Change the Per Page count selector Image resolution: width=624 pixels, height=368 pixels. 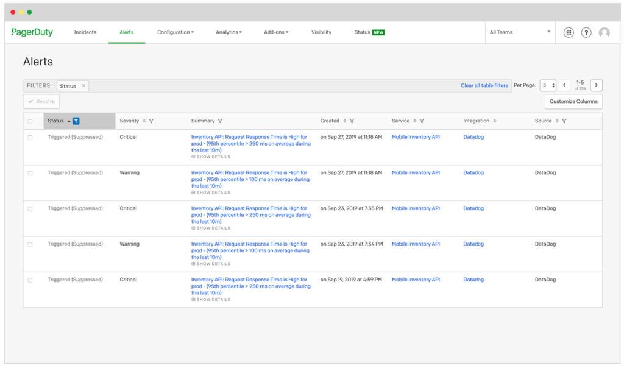[x=548, y=85]
